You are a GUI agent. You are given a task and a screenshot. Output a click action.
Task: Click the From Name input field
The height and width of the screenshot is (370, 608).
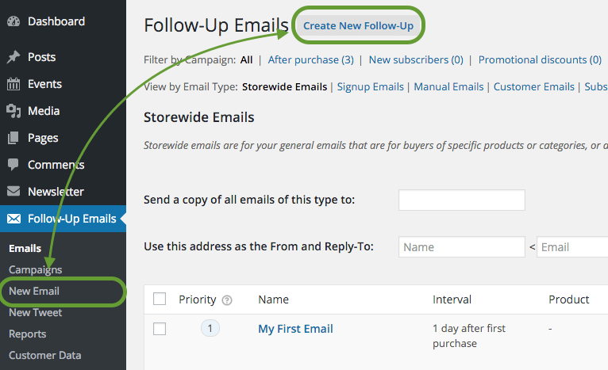coord(461,247)
